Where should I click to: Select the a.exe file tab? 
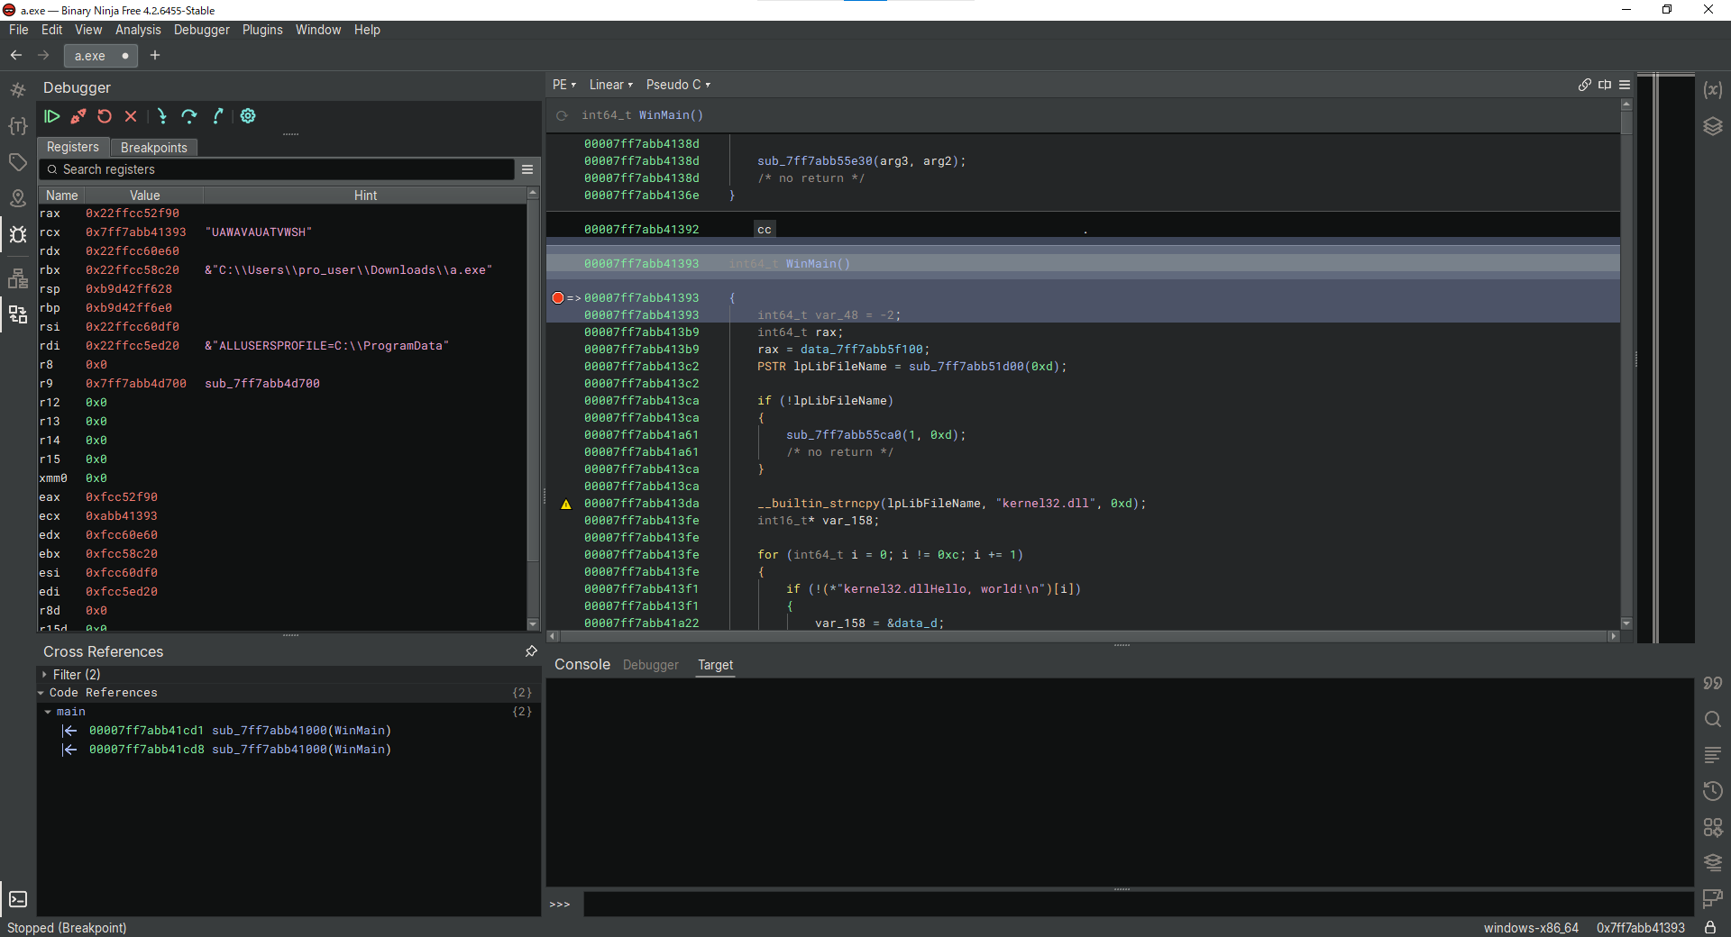point(101,56)
